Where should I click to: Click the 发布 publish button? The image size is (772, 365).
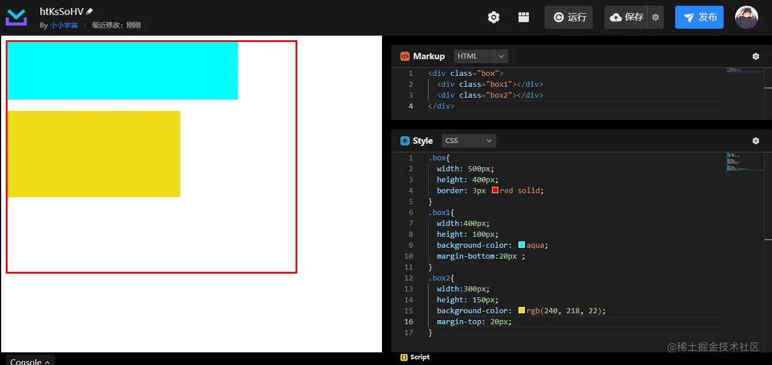point(699,17)
